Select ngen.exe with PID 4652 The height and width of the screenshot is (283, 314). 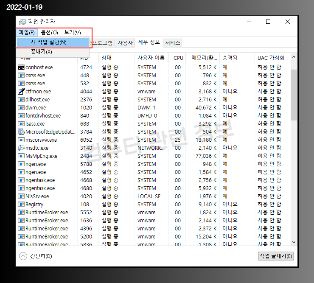[154, 172]
